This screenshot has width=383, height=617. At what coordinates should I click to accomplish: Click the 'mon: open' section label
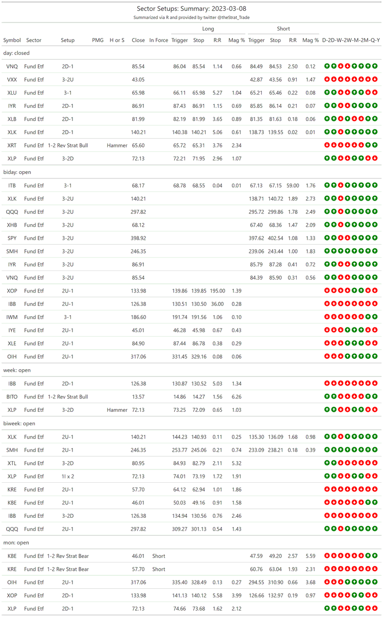click(16, 542)
